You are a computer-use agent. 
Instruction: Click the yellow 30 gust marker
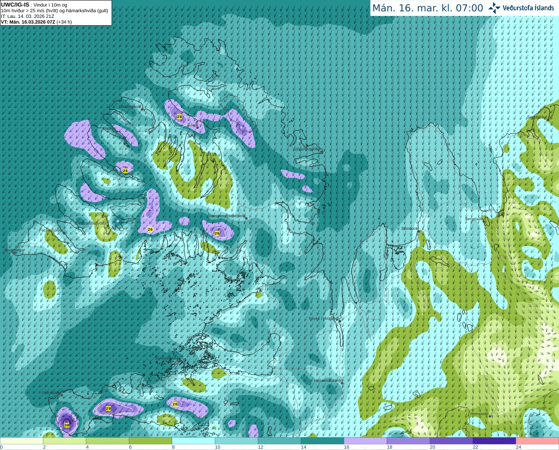(x=67, y=425)
